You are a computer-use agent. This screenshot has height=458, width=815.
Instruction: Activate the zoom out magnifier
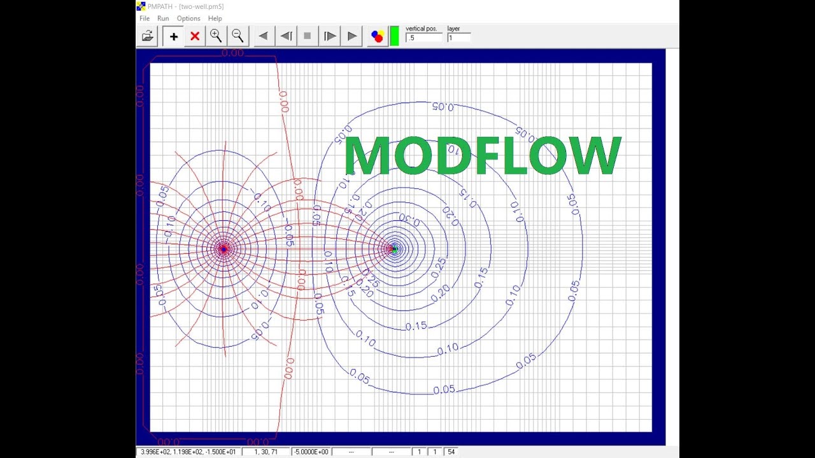(x=237, y=36)
